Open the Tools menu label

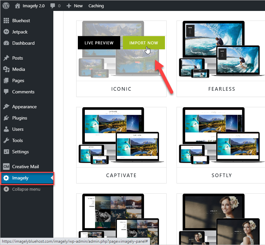[18, 140]
